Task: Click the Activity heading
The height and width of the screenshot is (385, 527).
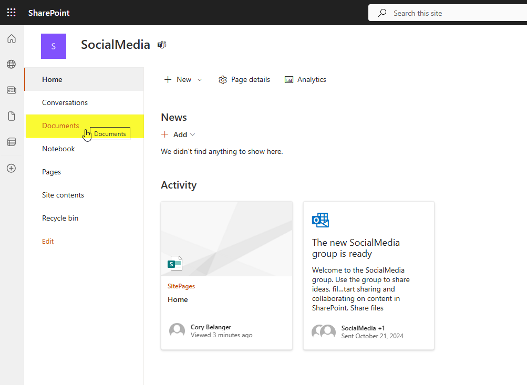Action: [179, 185]
